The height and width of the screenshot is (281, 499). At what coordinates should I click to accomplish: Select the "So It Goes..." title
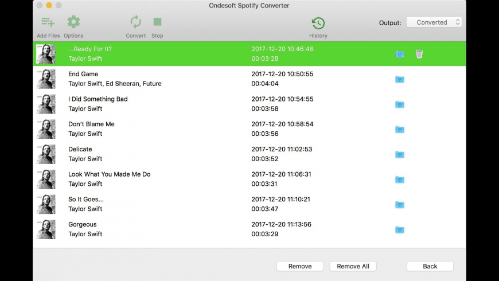86,200
